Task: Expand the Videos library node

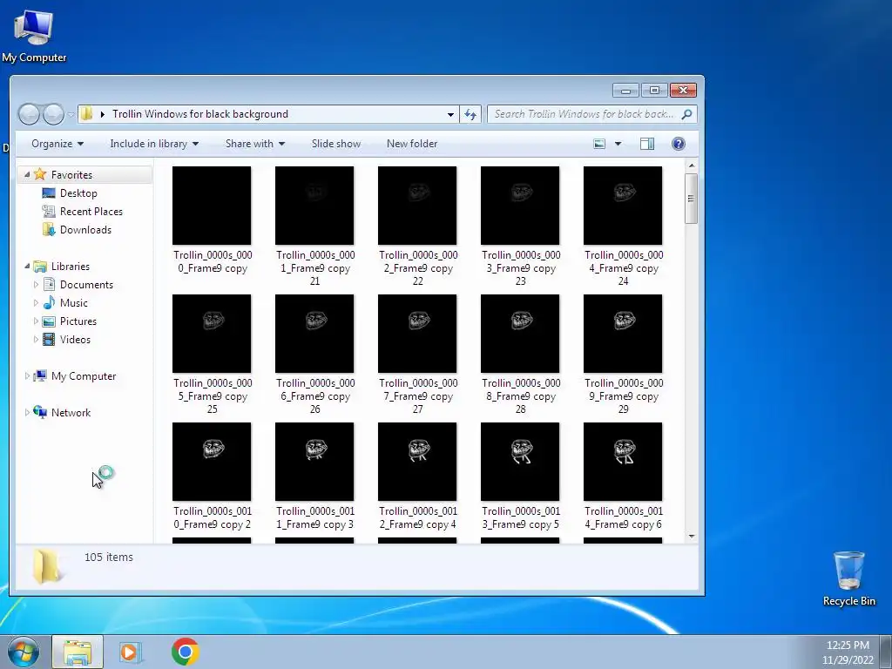Action: (36, 340)
